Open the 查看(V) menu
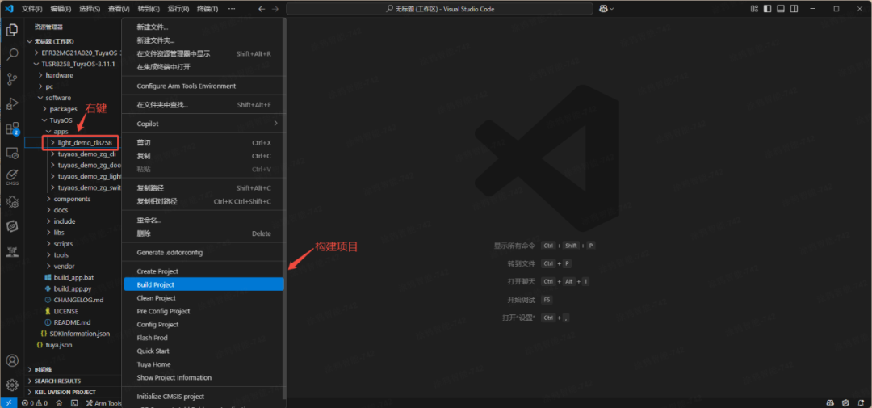This screenshot has width=872, height=408. point(119,9)
